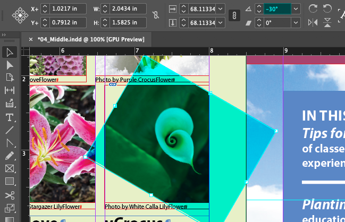Click Height field 1.5825 in
345x222 pixels.
[128, 22]
